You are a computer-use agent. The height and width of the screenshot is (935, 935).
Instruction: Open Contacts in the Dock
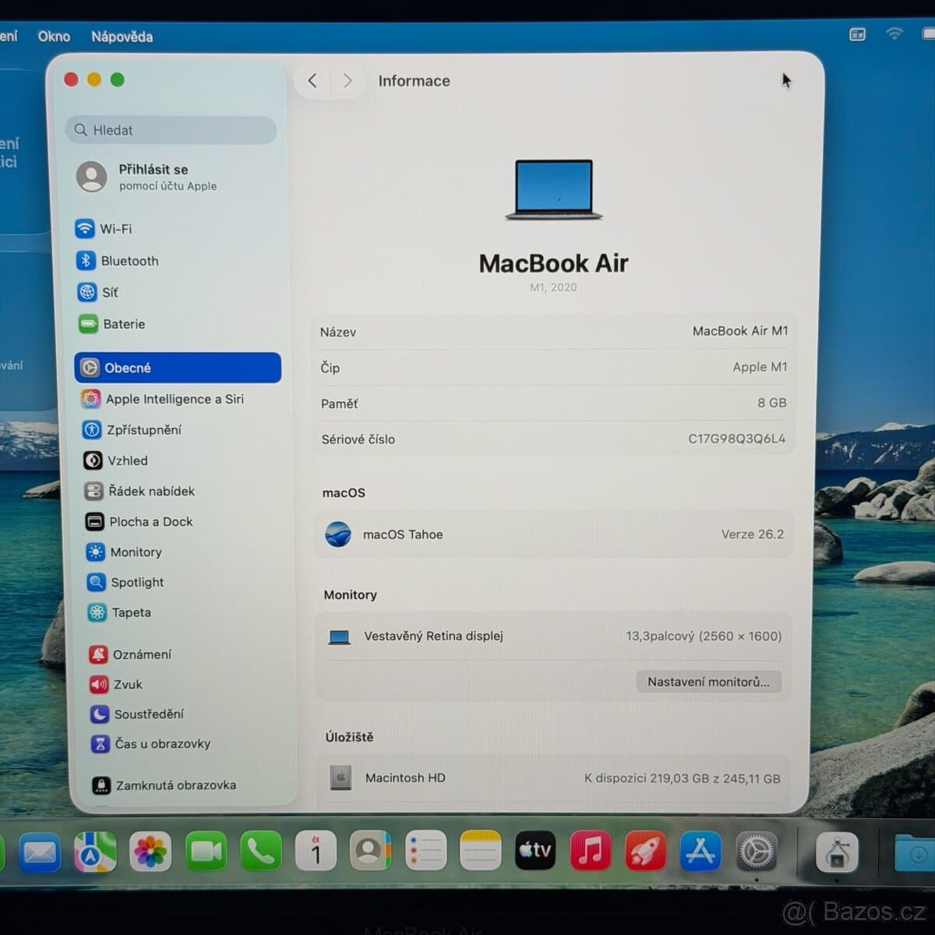coord(370,850)
